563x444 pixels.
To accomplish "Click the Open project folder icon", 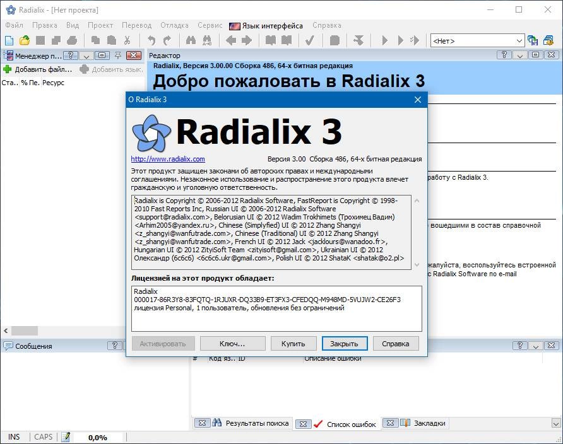I will pyautogui.click(x=25, y=40).
